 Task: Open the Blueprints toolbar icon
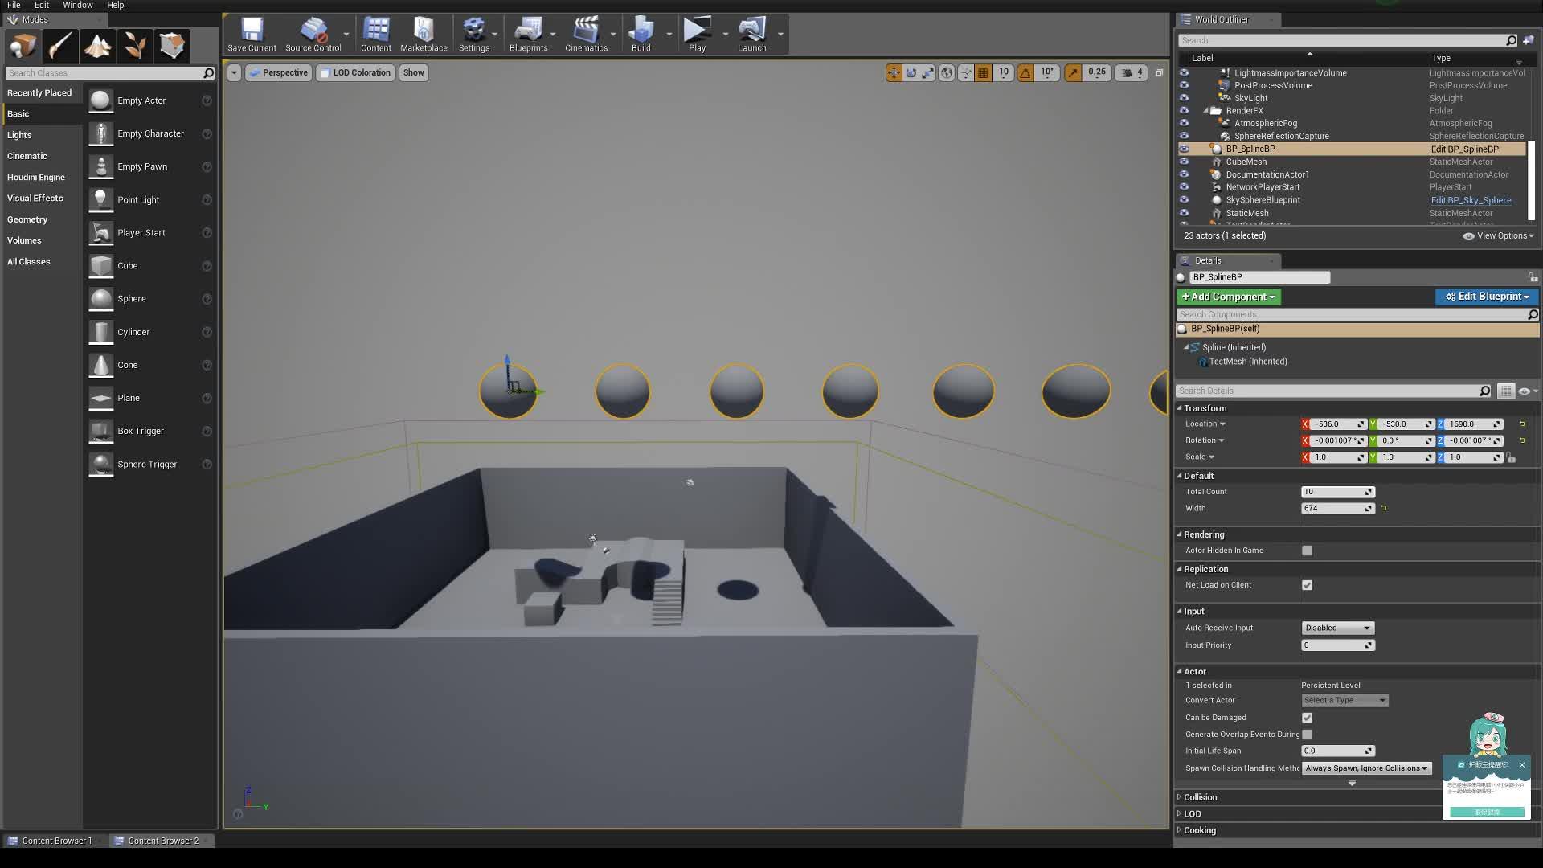click(528, 32)
